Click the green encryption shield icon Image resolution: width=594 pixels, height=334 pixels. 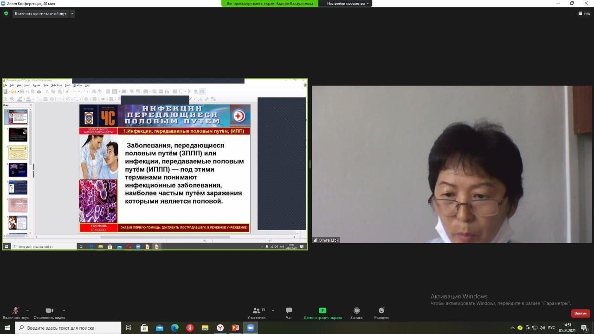pos(6,13)
